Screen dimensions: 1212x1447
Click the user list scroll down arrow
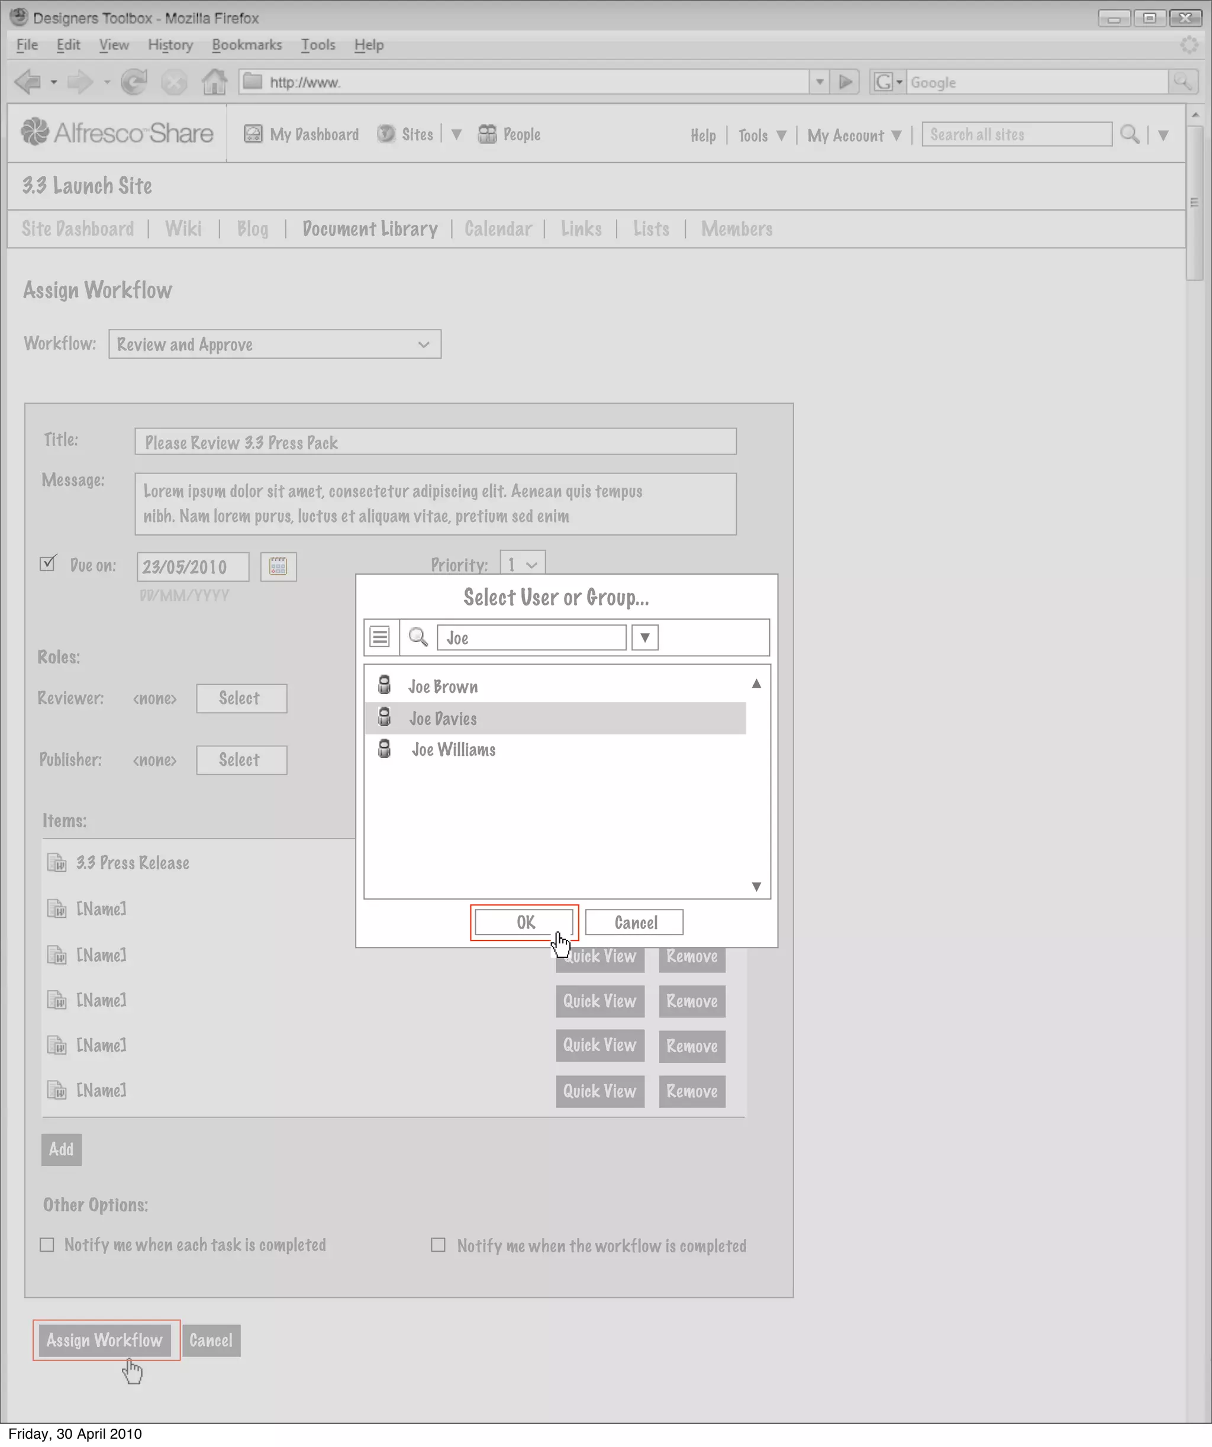(x=756, y=886)
